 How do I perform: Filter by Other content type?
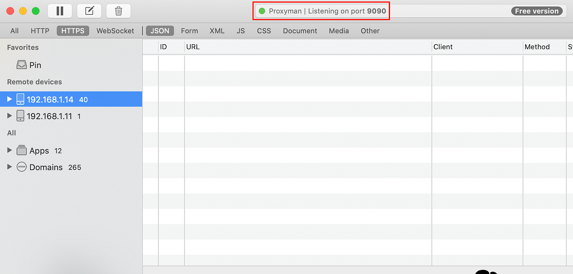pos(370,31)
